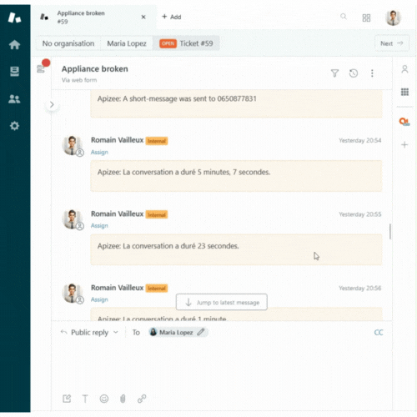Open the emoji picker
The height and width of the screenshot is (417, 417).
[104, 399]
